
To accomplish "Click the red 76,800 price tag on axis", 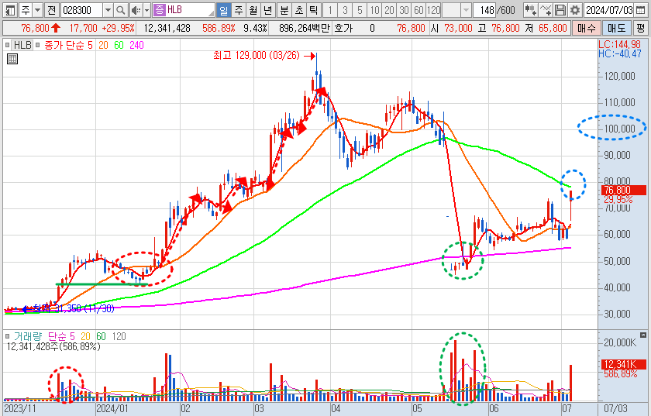I will (624, 190).
